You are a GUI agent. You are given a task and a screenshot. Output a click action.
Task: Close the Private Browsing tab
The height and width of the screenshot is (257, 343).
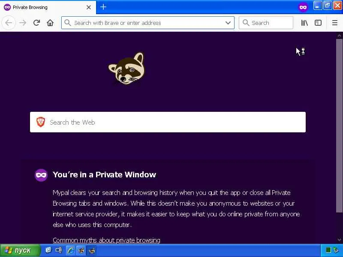(89, 7)
